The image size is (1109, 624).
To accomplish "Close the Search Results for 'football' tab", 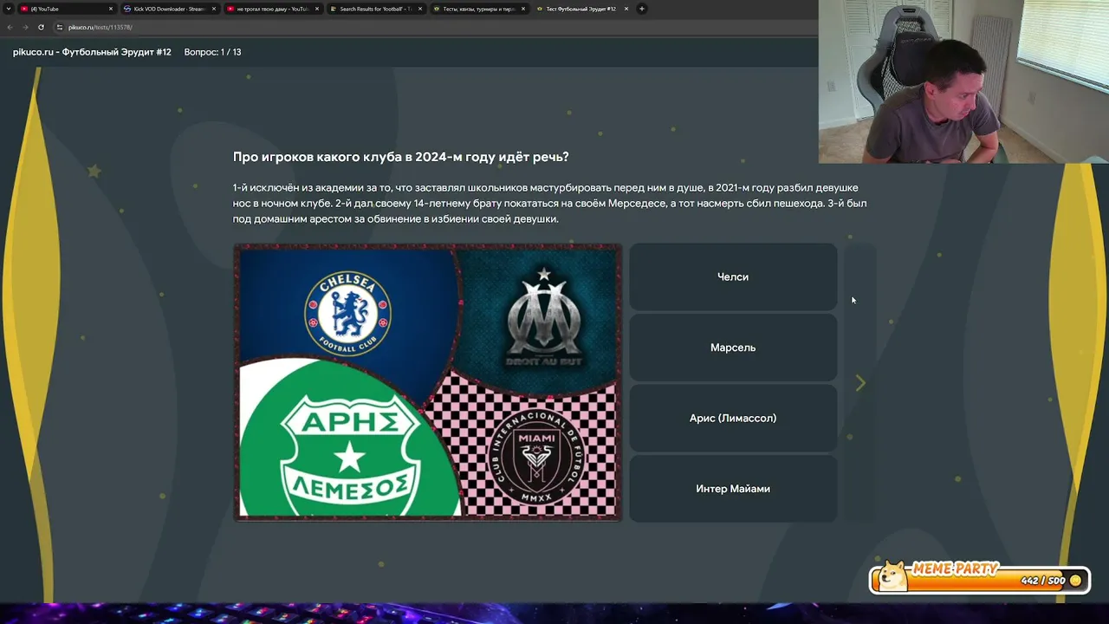I will 420,9.
